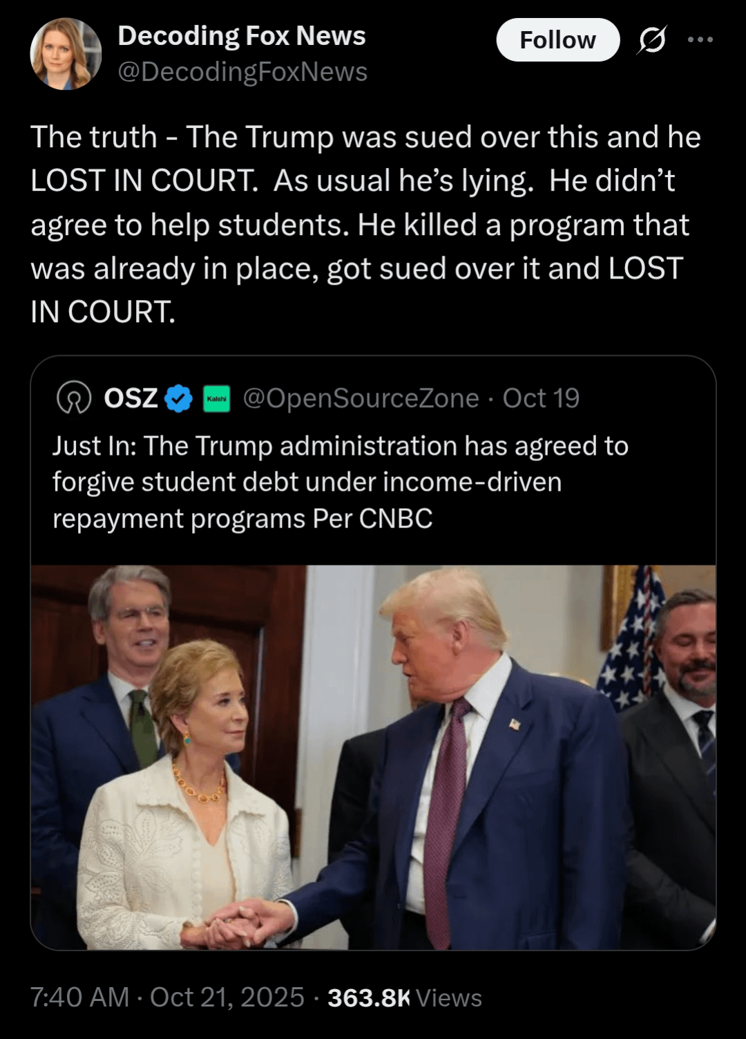This screenshot has width=746, height=1039.
Task: Click the blue verified badge next to OSZ
Action: [179, 398]
